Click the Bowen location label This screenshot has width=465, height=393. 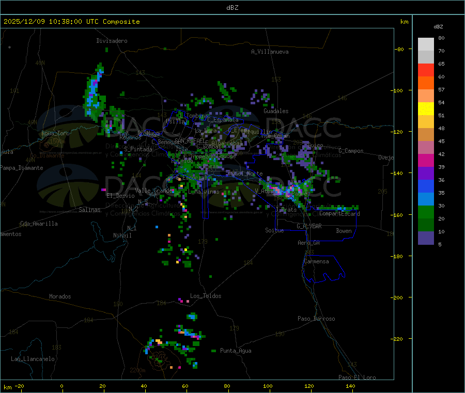pos(344,231)
